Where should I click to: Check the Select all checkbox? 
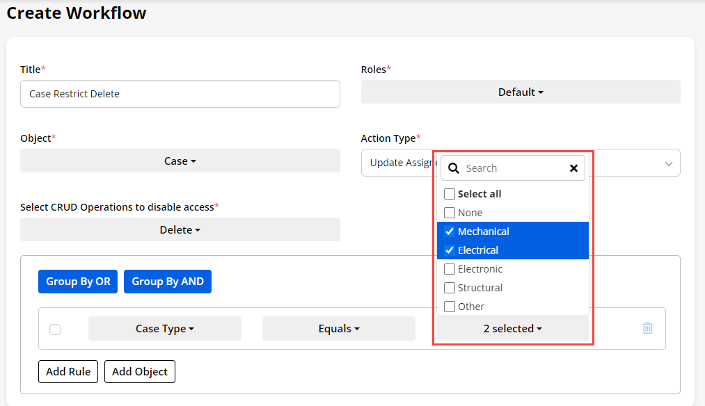[450, 194]
